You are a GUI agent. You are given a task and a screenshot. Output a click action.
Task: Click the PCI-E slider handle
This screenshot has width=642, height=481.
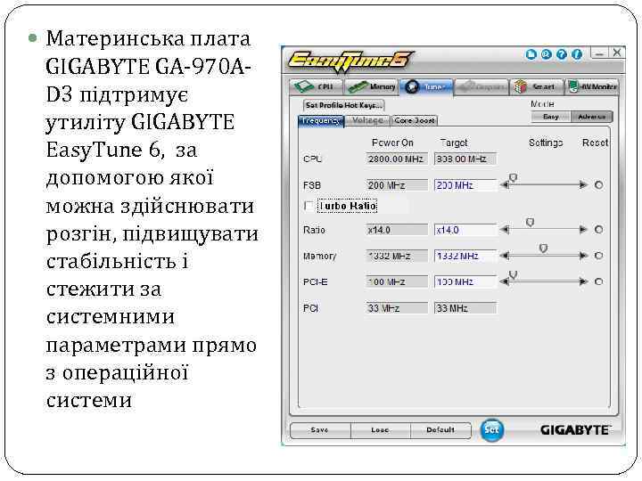(x=513, y=275)
